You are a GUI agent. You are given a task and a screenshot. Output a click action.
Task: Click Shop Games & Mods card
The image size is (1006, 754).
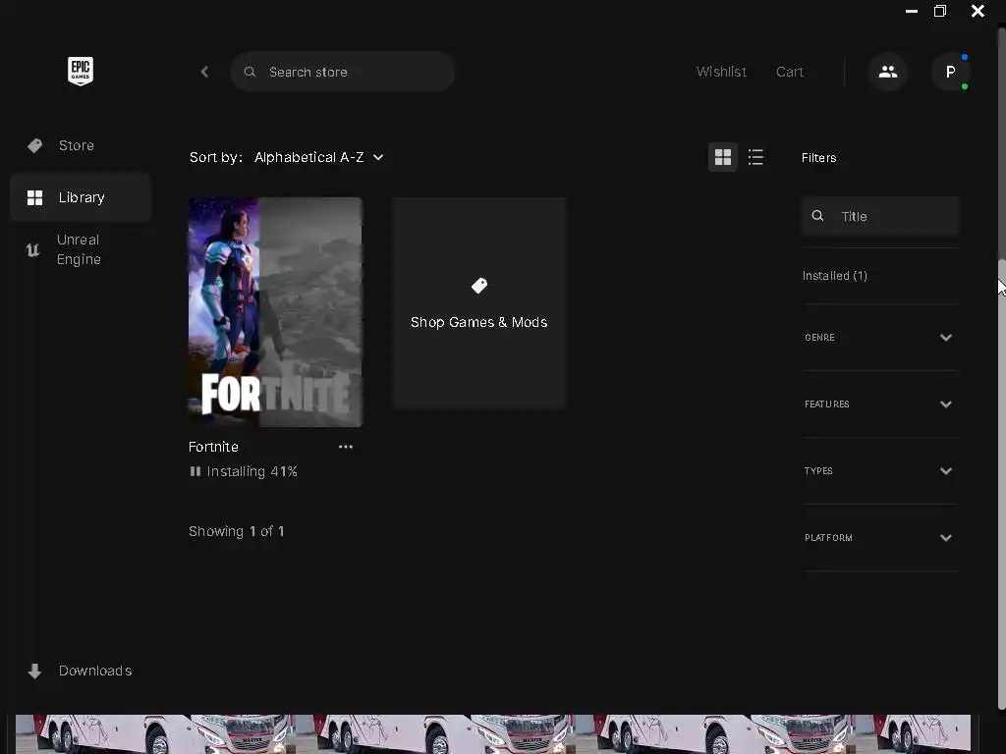click(479, 302)
